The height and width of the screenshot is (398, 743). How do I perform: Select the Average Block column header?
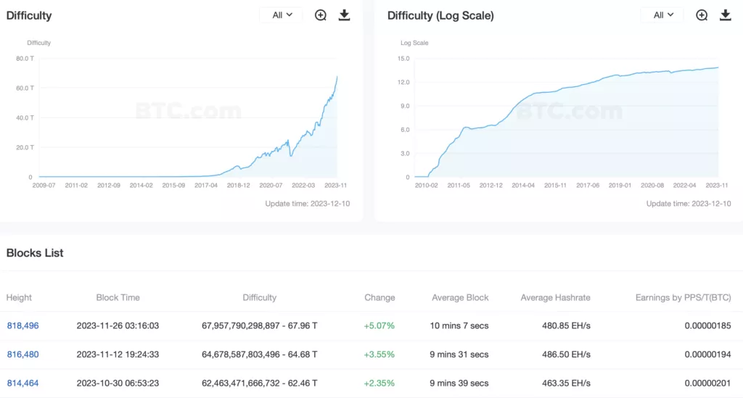460,298
